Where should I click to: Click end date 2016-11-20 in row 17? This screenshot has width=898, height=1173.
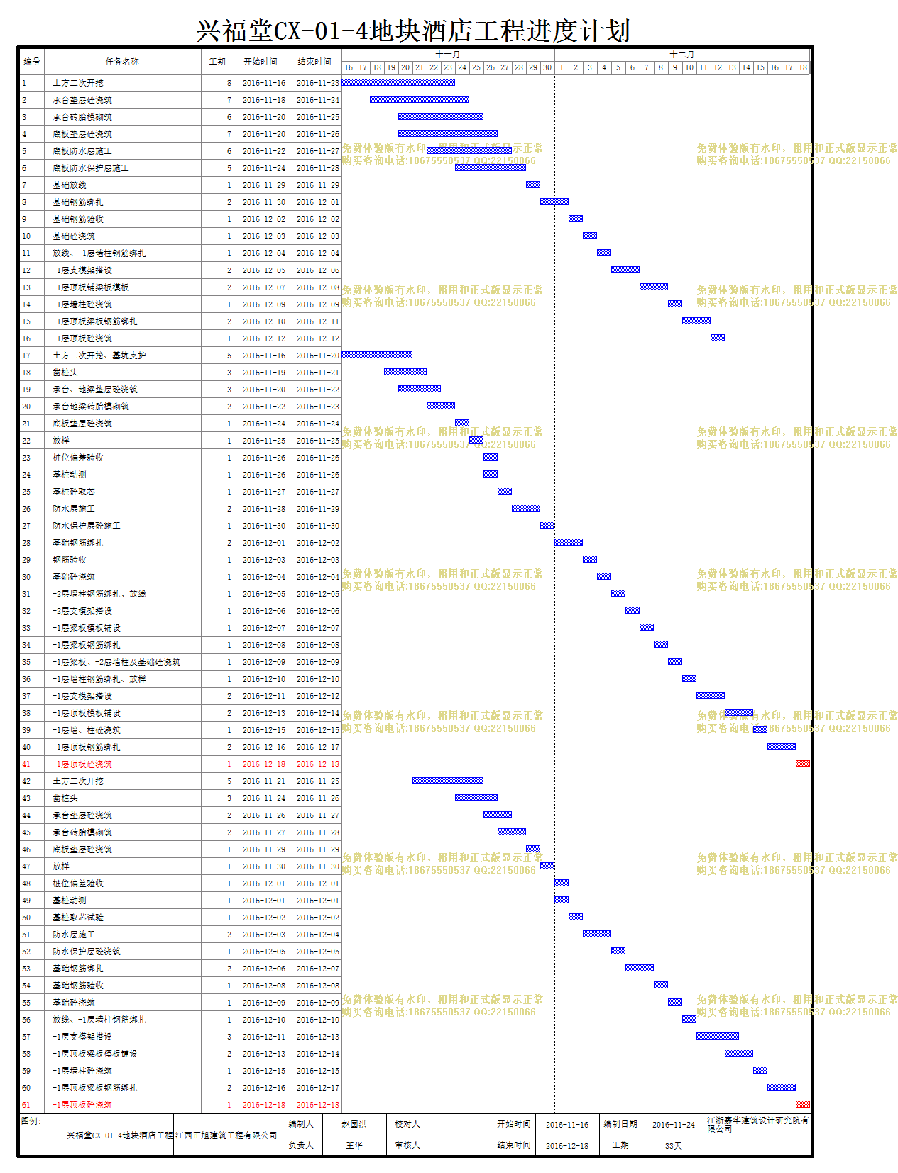318,356
